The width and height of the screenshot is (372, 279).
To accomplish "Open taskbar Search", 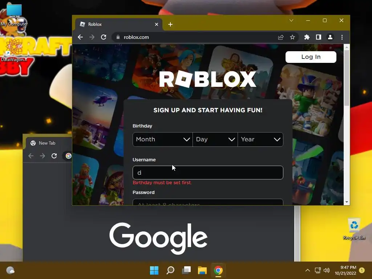I will [170, 270].
